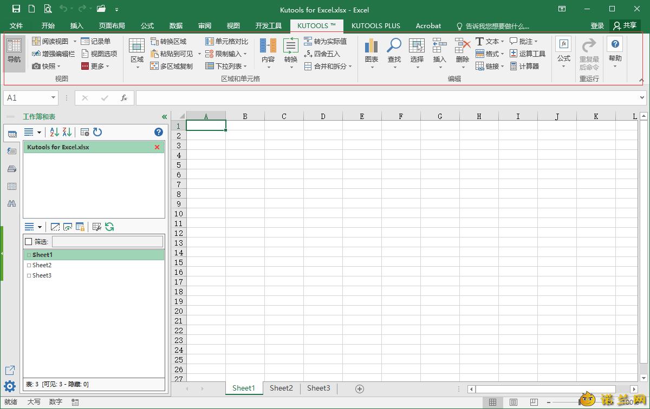Open the Find and Replace binoculars pane
Viewport: 650px width, 409px height.
point(11,203)
